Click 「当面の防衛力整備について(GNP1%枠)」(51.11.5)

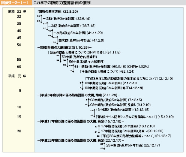pyautogui.click(x=84, y=52)
